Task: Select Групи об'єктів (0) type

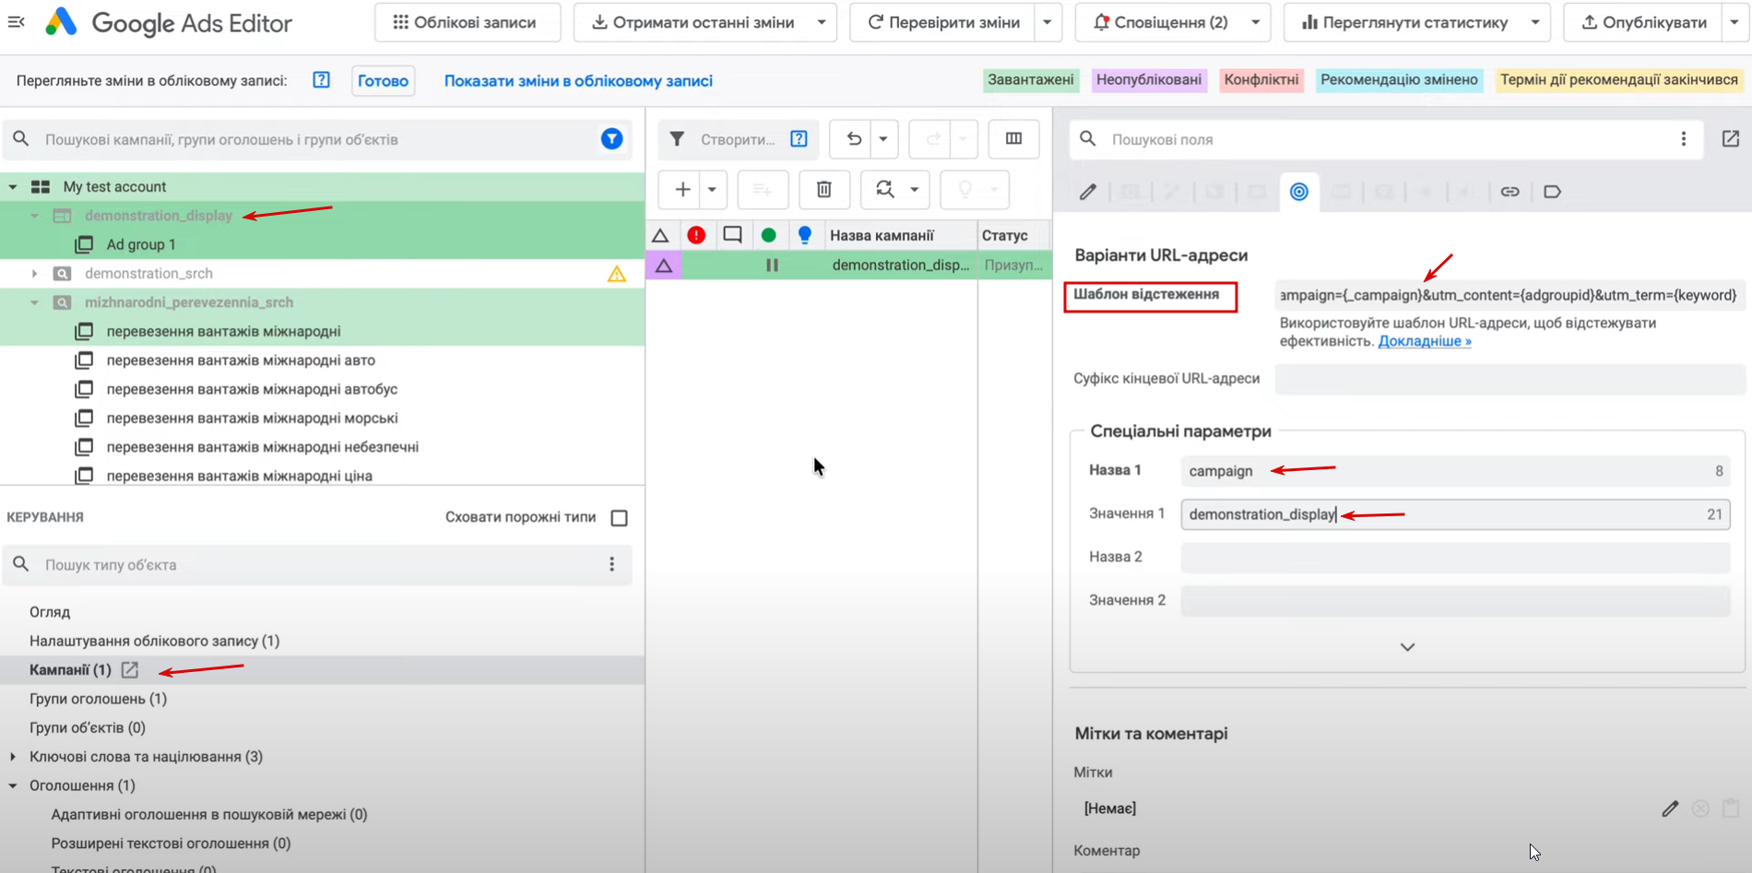Action: [88, 728]
